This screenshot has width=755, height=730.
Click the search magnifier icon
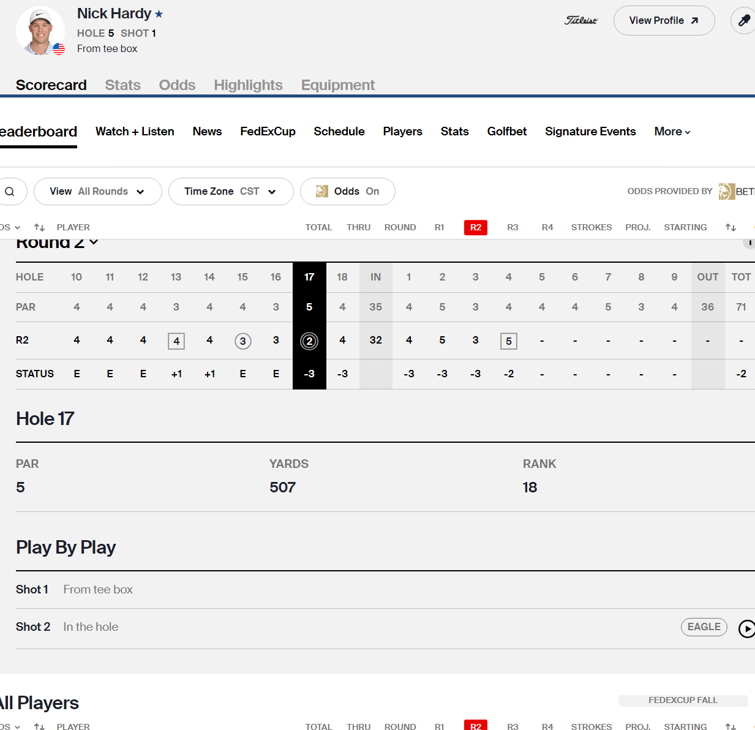pos(10,192)
